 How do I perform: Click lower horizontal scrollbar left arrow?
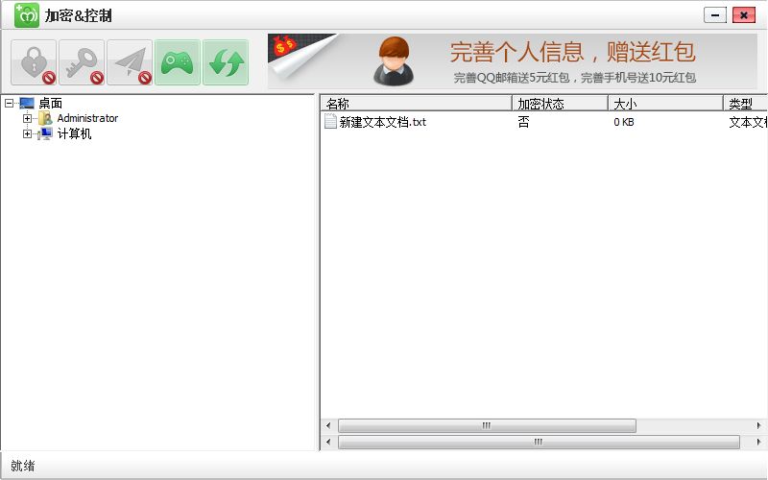click(x=328, y=442)
